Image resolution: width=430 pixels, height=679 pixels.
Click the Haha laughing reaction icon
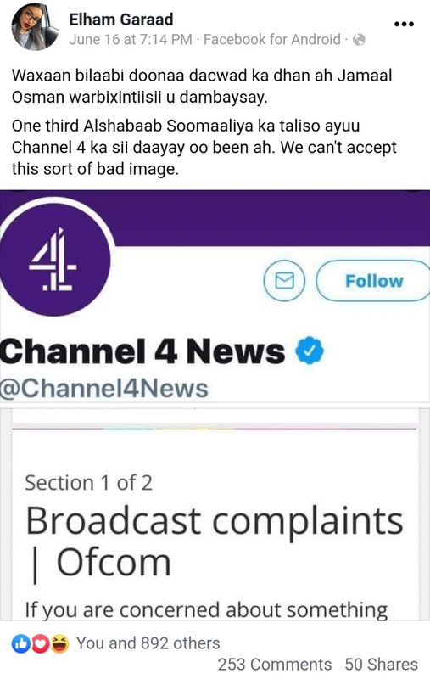60,644
